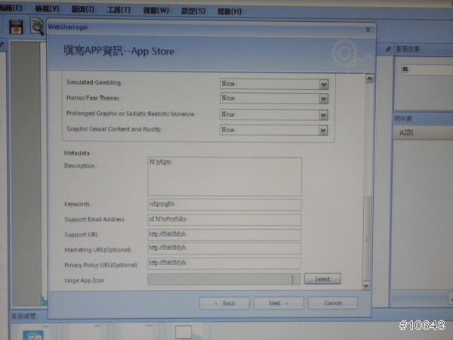Select the page thumbnail in the bottom strip
Viewport: 453px width, 340px height.
coord(183,332)
